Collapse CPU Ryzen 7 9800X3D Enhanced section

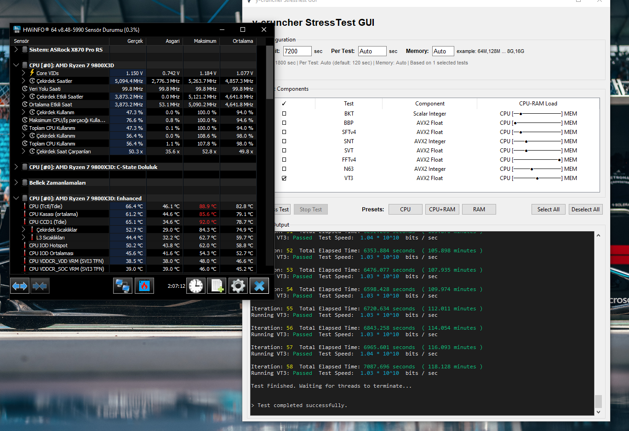tap(16, 198)
